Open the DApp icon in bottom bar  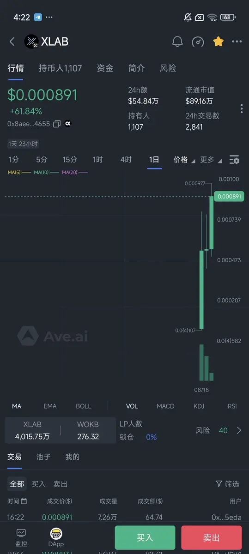(x=56, y=538)
